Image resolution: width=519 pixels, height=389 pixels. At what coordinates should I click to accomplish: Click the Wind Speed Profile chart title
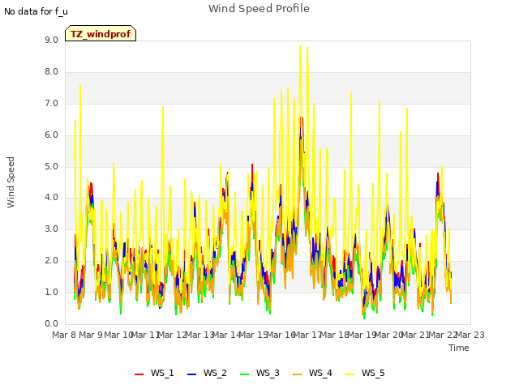click(259, 9)
